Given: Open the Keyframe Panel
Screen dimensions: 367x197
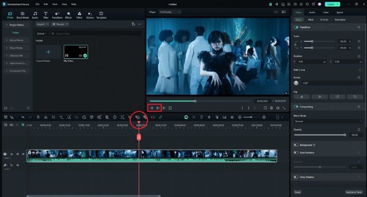Looking at the screenshot, I should (x=354, y=192).
